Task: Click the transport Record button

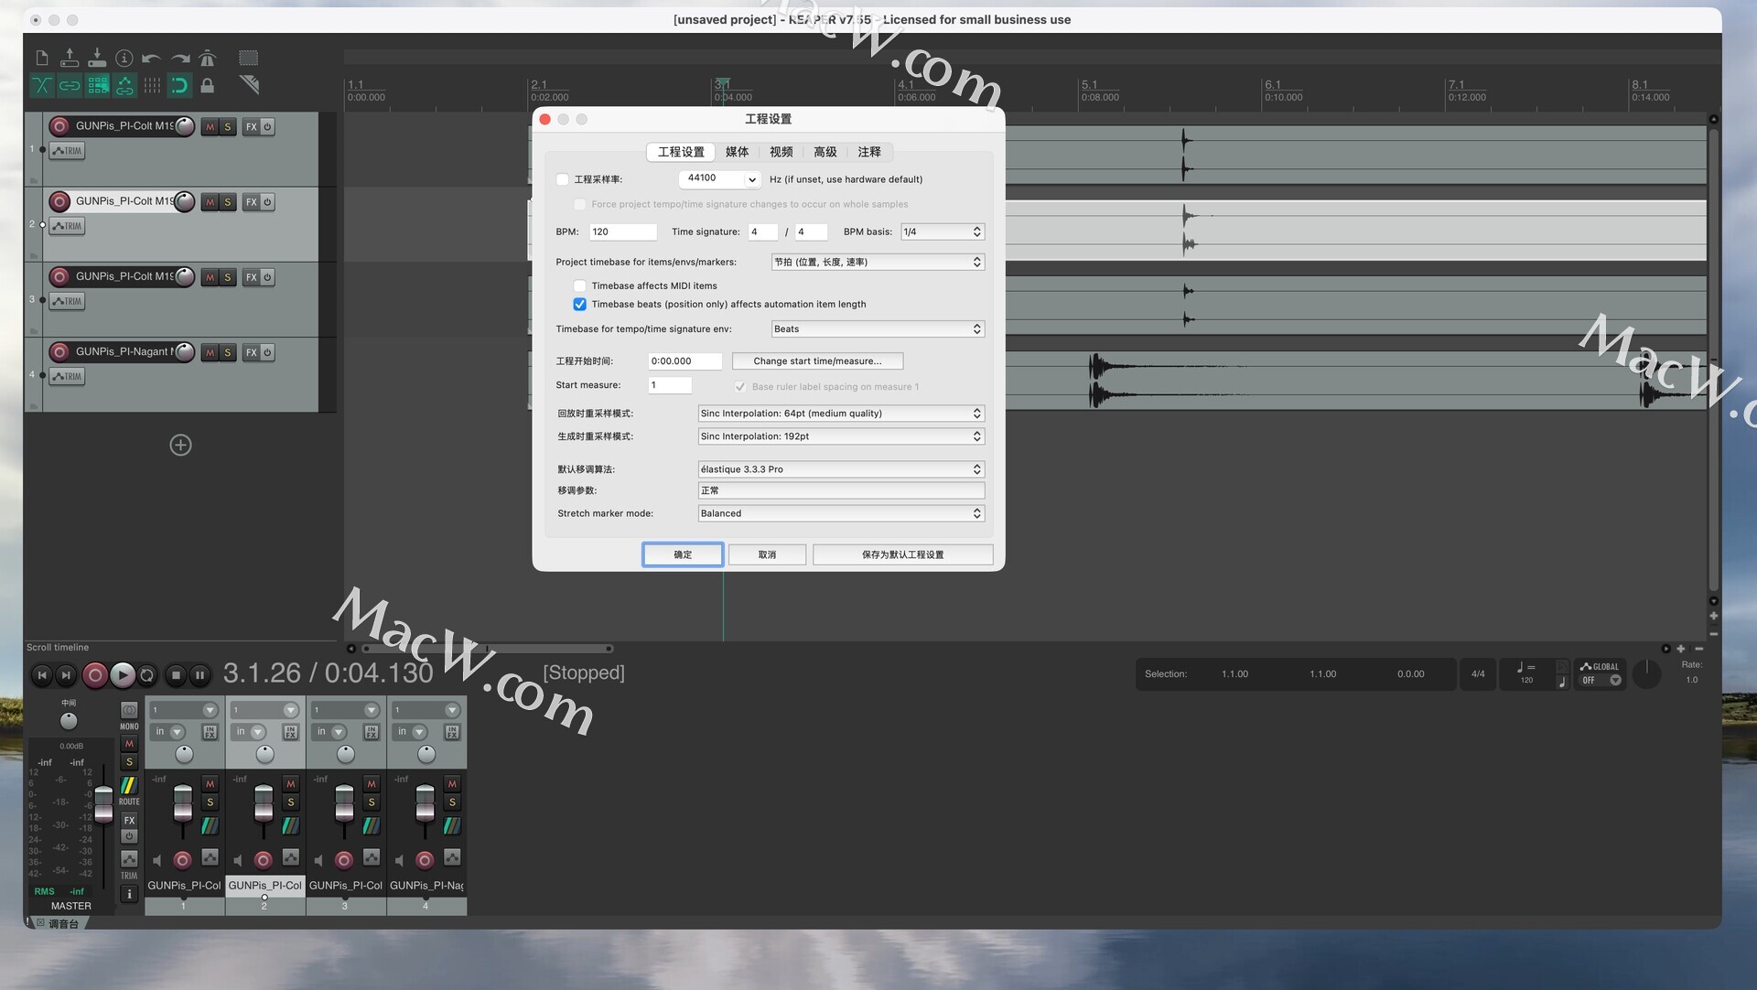Action: (94, 675)
